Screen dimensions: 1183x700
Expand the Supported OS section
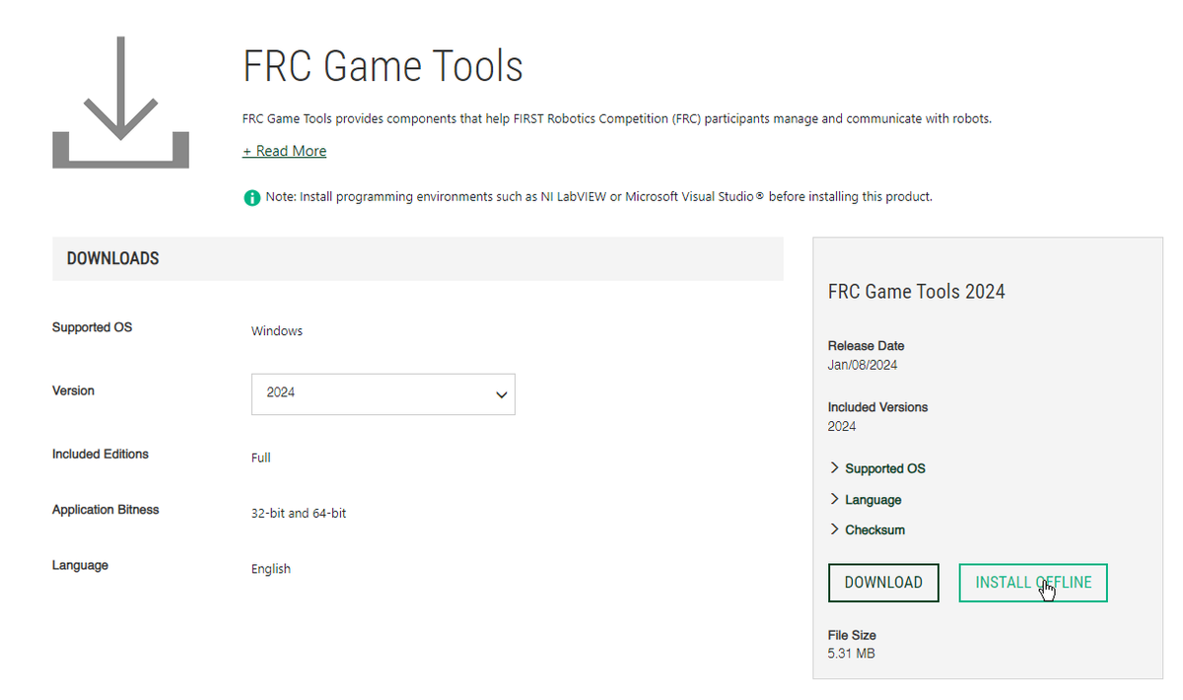[877, 468]
